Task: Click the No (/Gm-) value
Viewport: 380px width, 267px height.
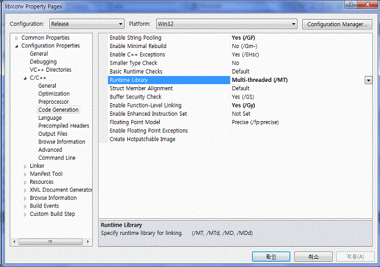Action: (x=245, y=46)
